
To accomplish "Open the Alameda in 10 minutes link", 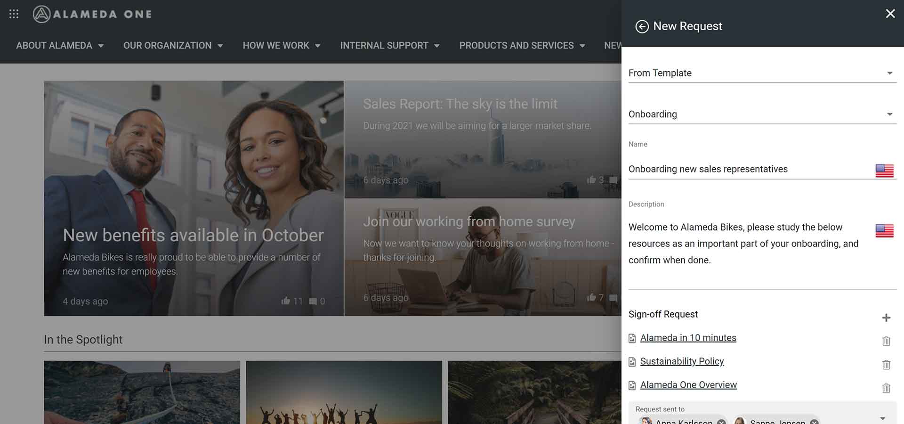I will click(688, 338).
